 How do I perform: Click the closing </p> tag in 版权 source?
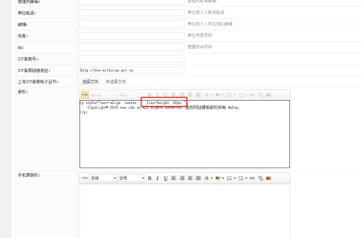[84, 112]
